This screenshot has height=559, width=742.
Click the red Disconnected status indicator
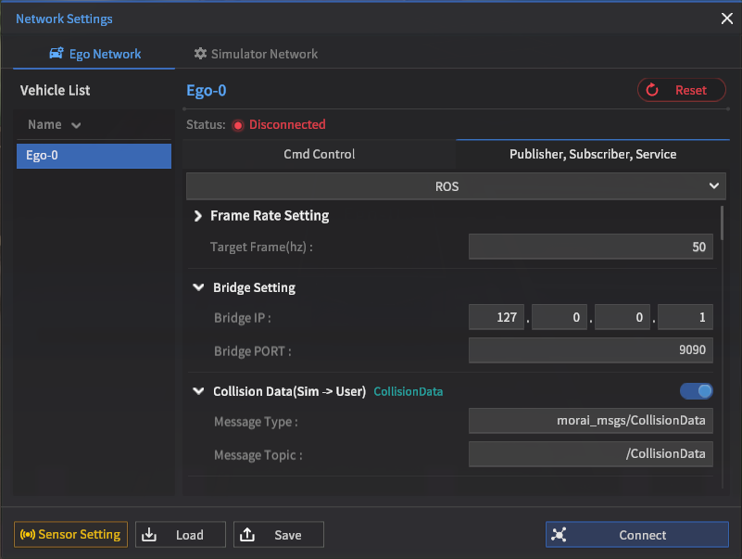point(238,125)
